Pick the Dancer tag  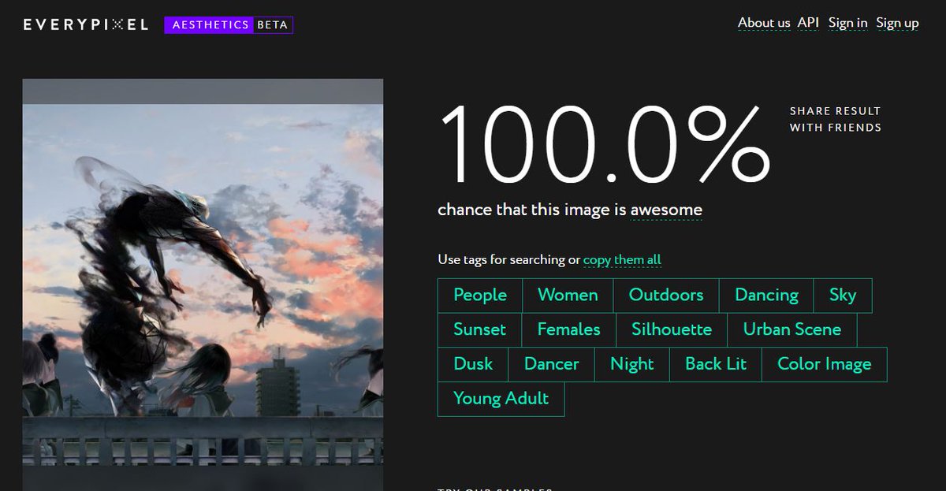552,365
